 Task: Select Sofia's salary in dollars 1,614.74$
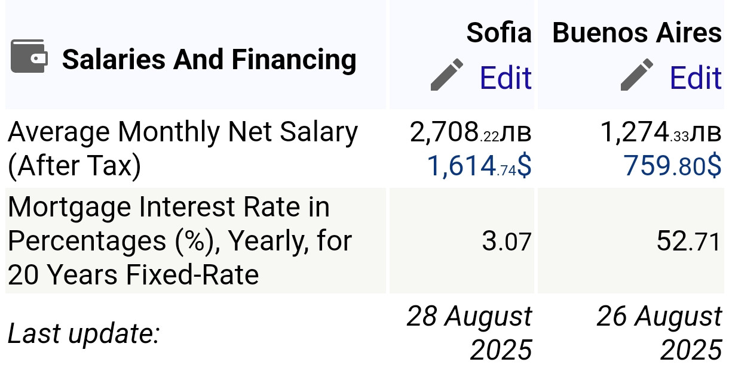pyautogui.click(x=479, y=166)
